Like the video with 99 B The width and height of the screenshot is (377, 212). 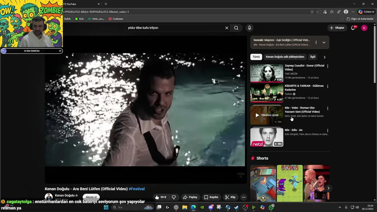pos(161,197)
